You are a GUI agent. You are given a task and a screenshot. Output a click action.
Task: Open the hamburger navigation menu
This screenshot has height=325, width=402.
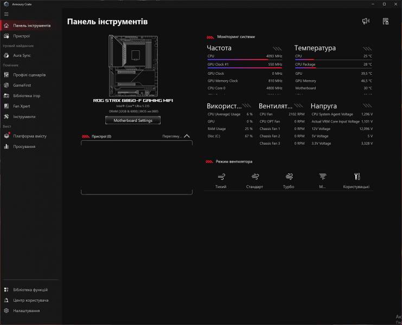7,14
